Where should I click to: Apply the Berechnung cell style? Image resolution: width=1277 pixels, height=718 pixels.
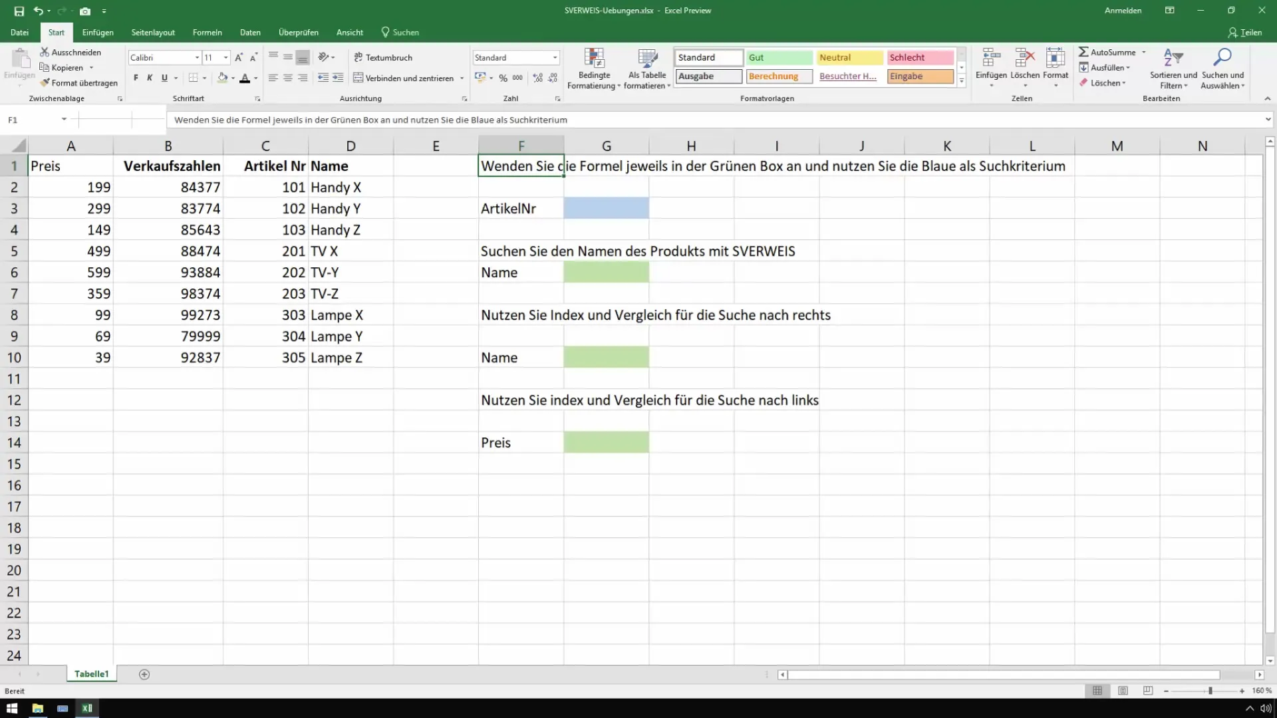click(x=779, y=76)
